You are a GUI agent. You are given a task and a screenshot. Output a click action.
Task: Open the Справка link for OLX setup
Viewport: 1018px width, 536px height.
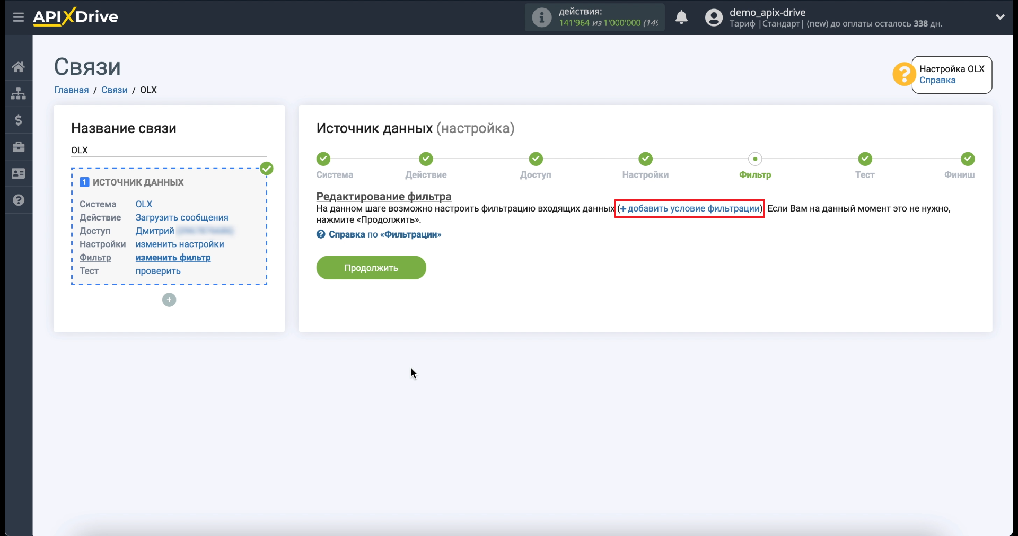(x=937, y=80)
